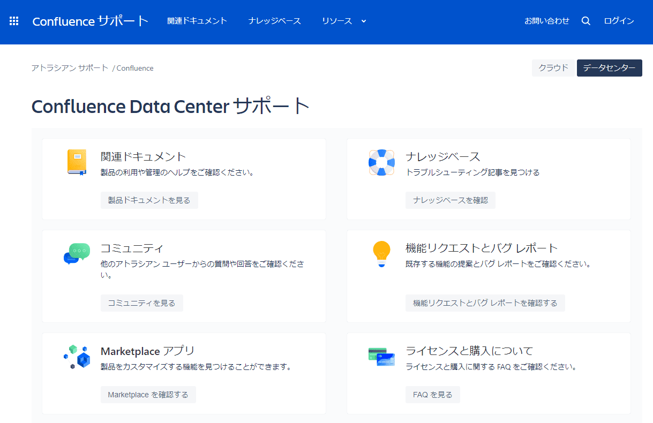The height and width of the screenshot is (423, 653).
Task: Click お問い合わせ in the header
Action: pos(547,21)
